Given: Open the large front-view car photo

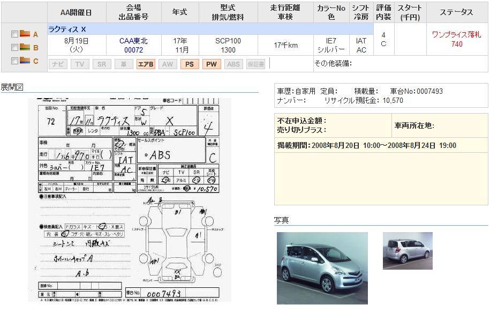Looking at the screenshot, I should [x=322, y=268].
